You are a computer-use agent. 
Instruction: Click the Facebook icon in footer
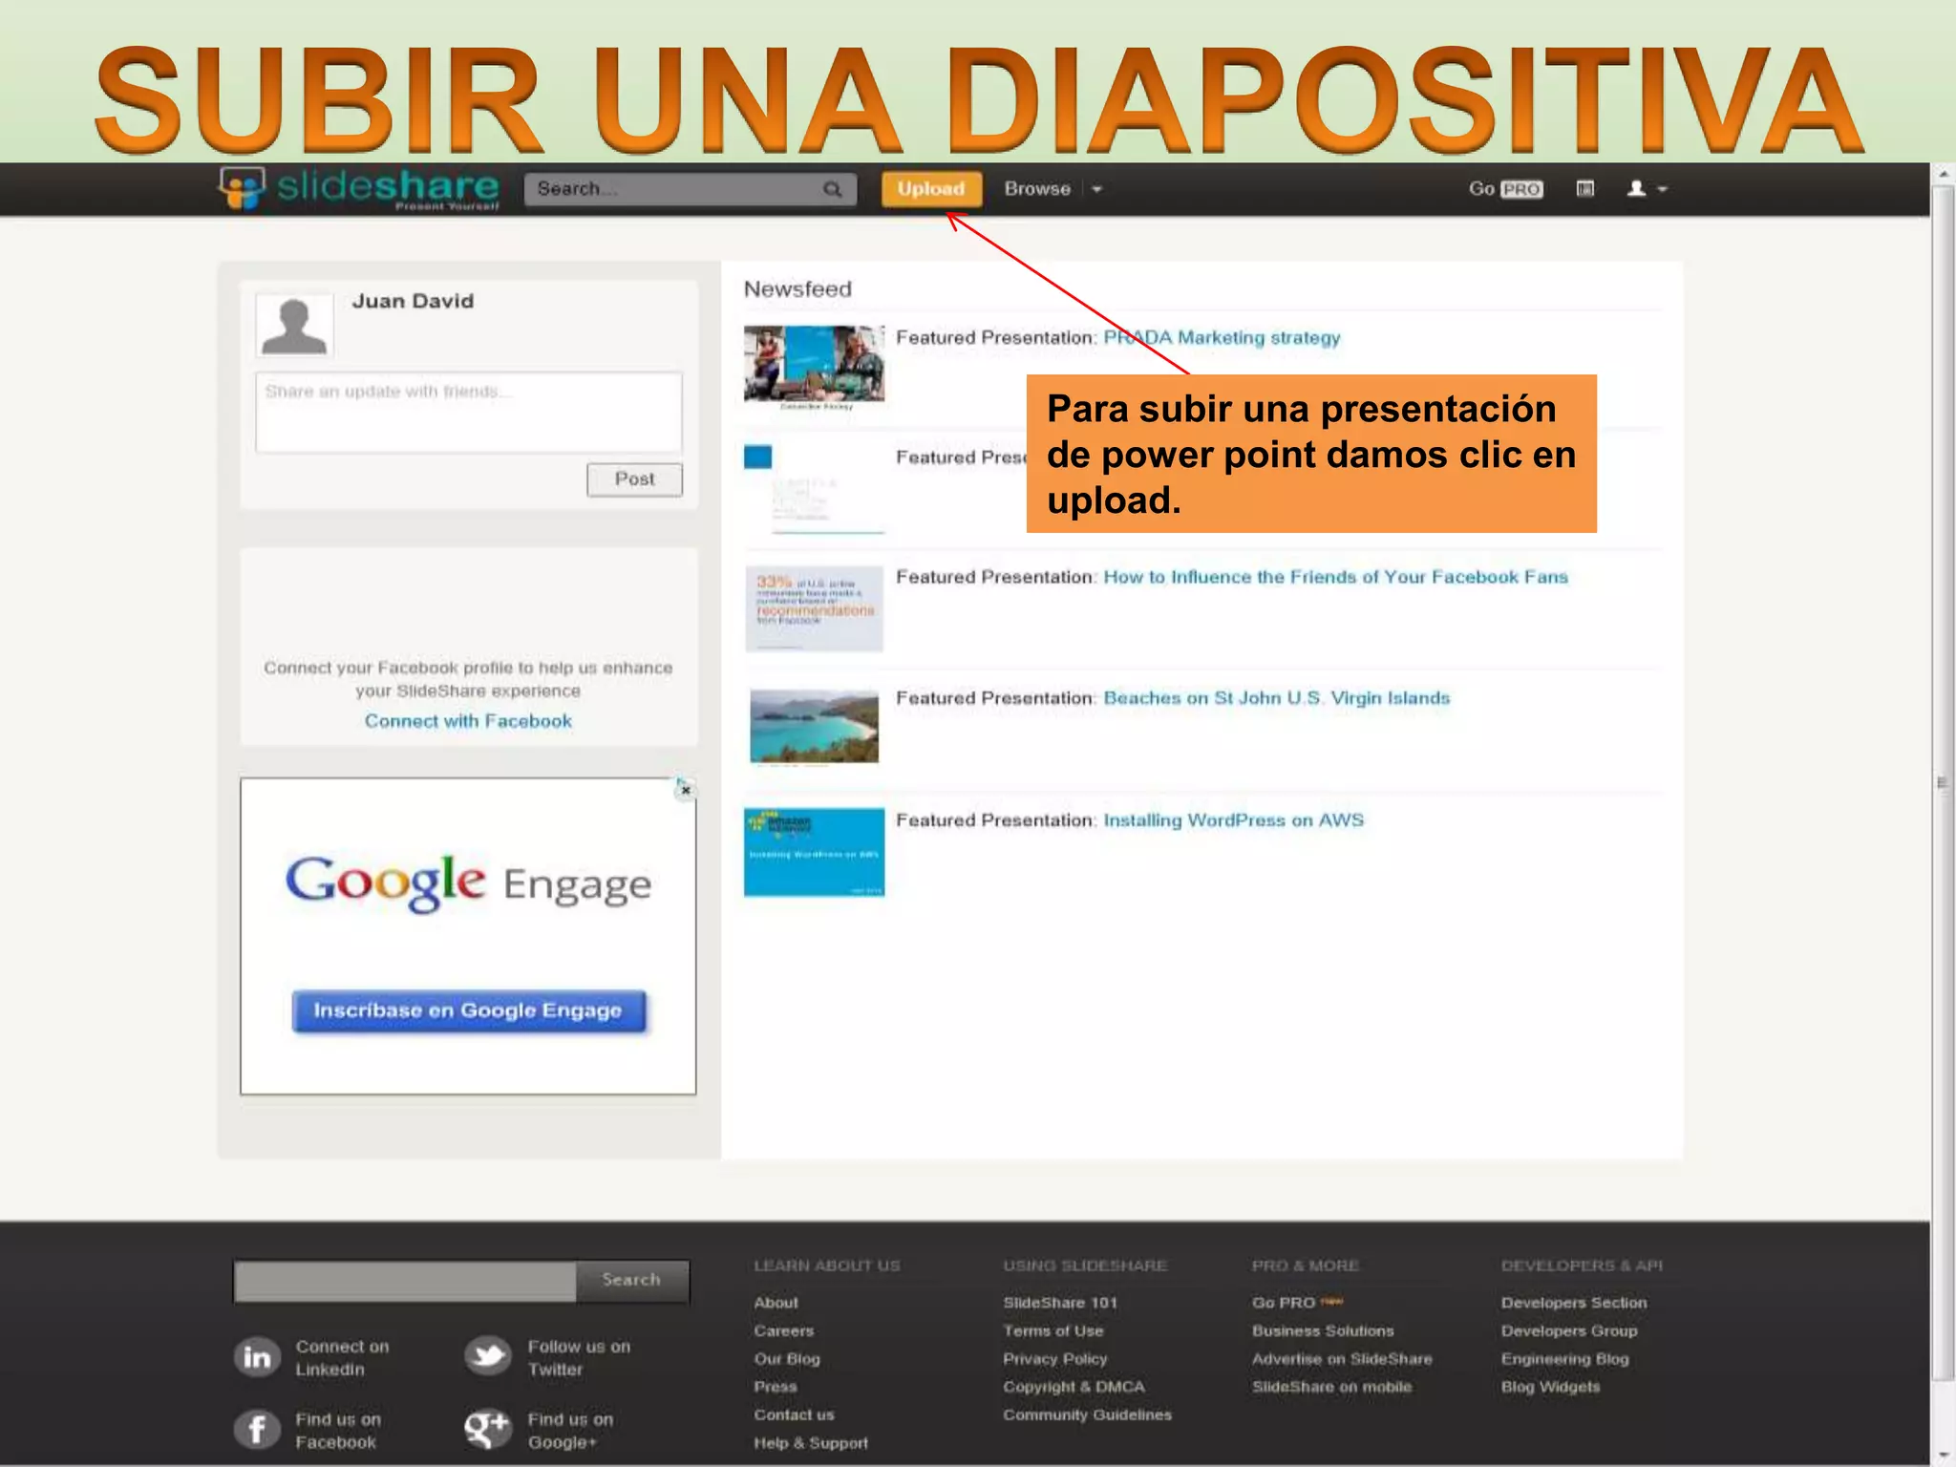257,1430
